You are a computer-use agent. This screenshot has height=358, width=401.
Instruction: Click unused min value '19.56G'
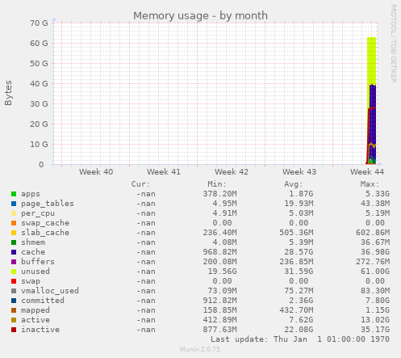[222, 272]
